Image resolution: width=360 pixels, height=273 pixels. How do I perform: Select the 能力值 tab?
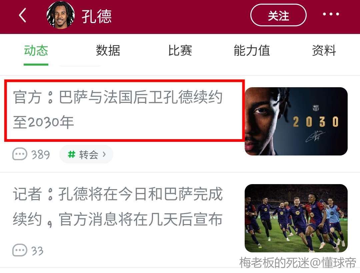coord(252,50)
